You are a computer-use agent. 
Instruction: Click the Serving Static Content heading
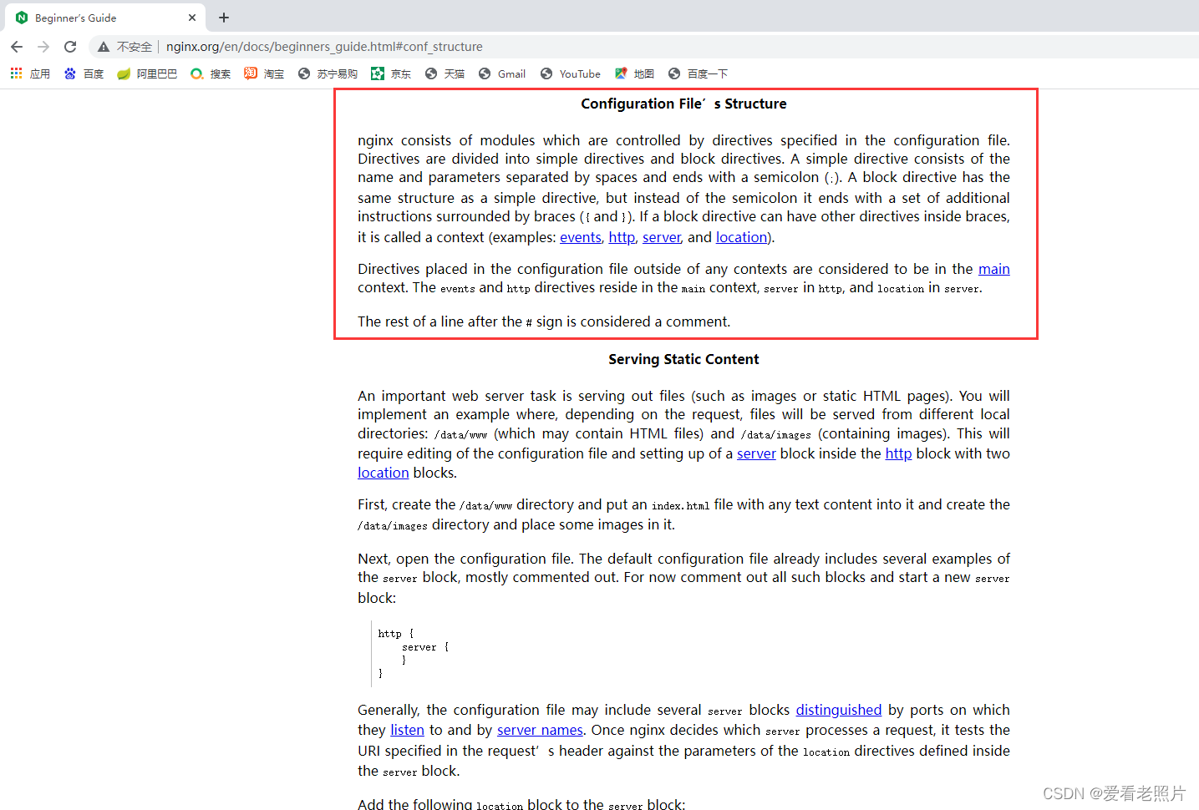click(683, 359)
